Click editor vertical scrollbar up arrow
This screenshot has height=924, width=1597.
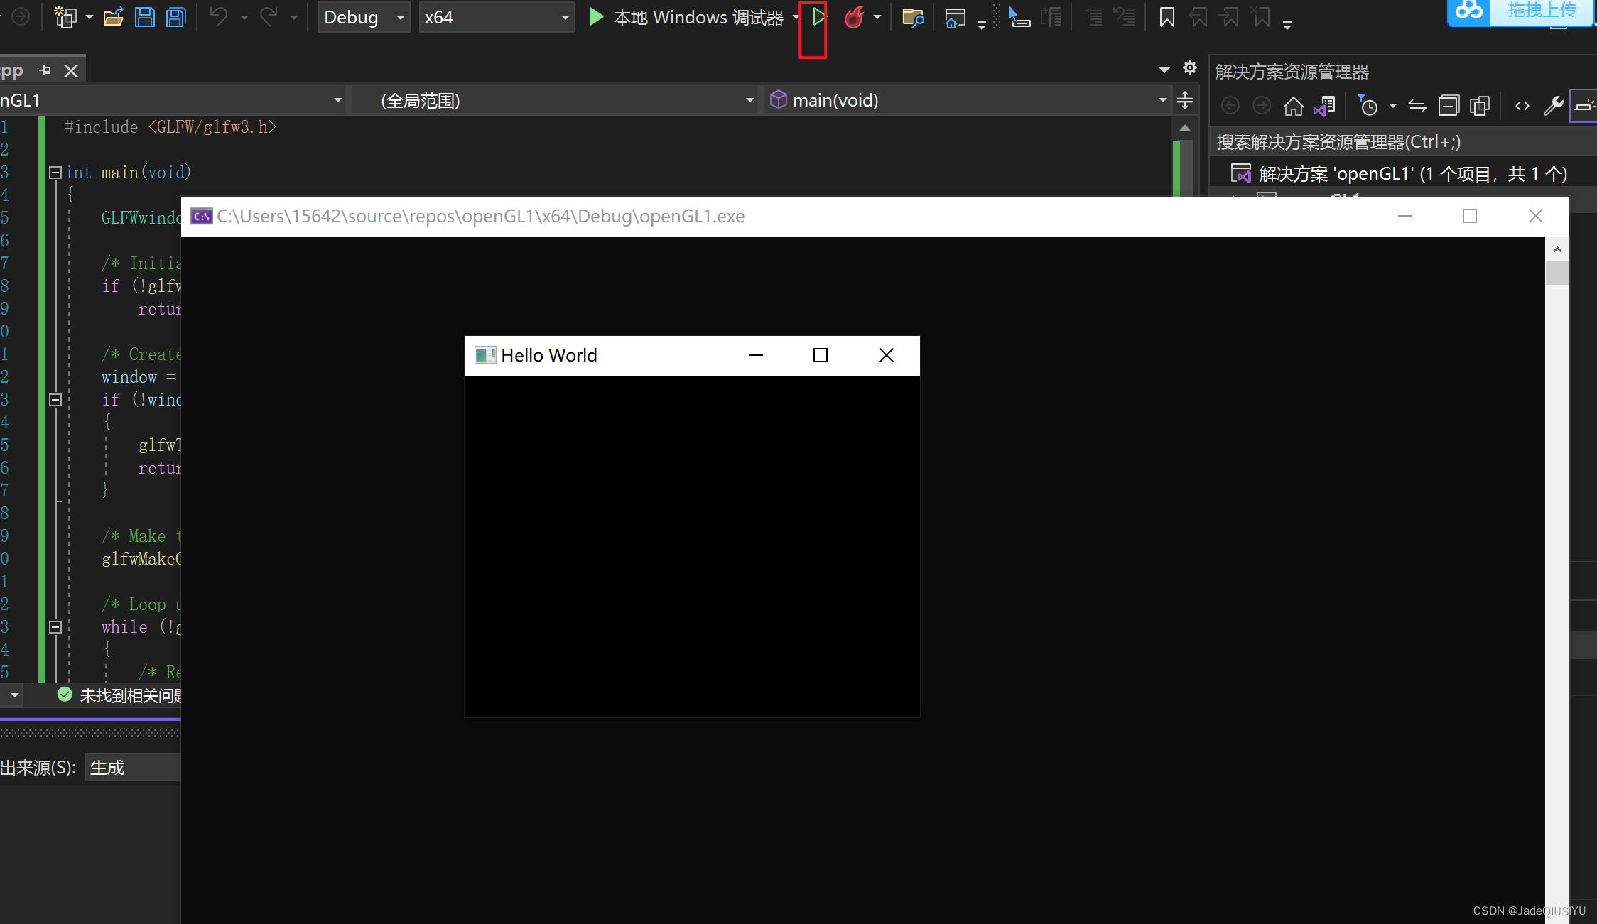click(1184, 129)
